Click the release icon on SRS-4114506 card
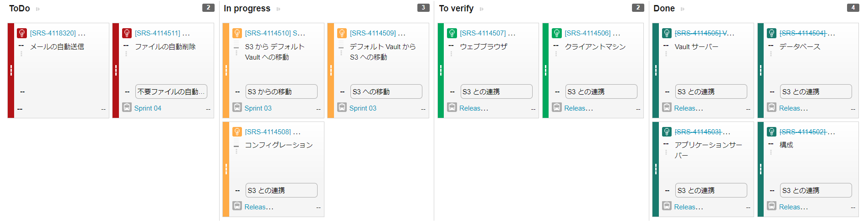Screen dimensions: 868x223 (557, 107)
